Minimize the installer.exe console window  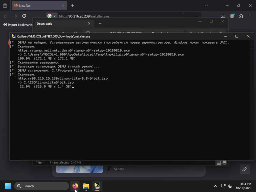(x=225, y=36)
